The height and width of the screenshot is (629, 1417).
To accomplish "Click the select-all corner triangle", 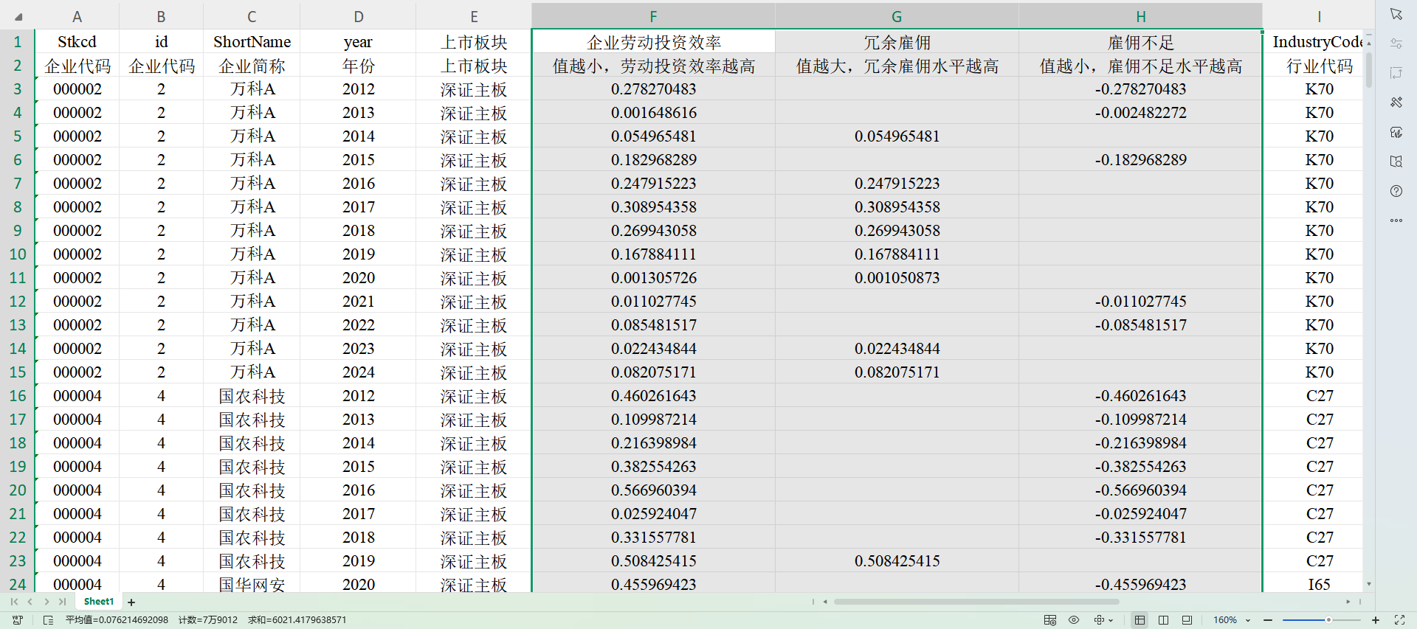I will click(x=18, y=17).
